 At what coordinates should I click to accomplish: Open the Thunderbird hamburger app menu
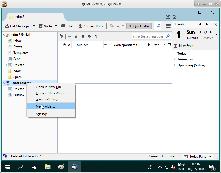168,26
